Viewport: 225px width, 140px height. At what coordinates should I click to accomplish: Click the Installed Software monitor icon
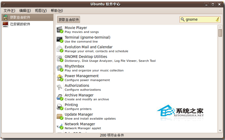(6, 24)
